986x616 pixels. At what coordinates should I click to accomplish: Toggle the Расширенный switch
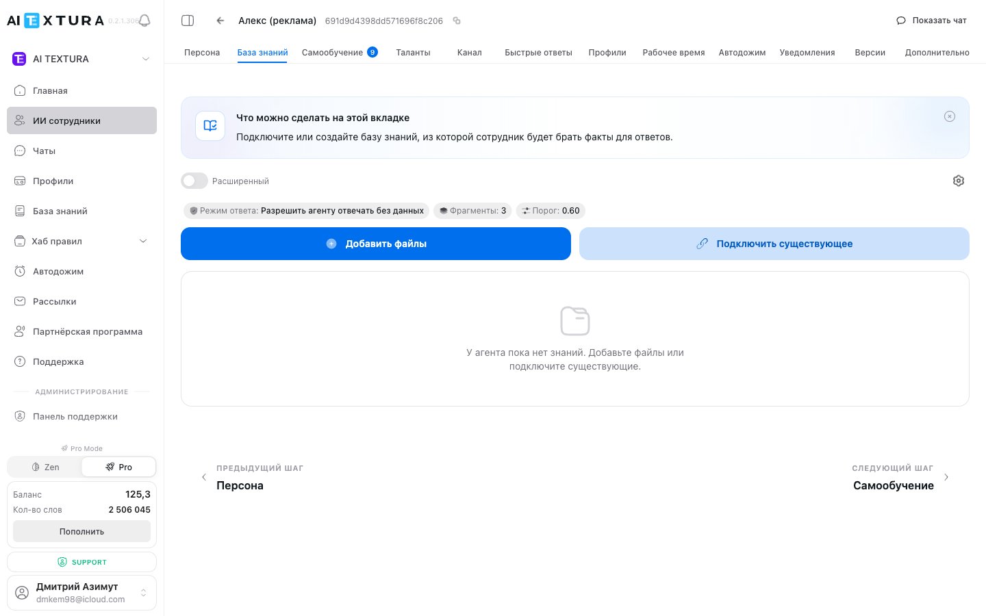pos(194,181)
